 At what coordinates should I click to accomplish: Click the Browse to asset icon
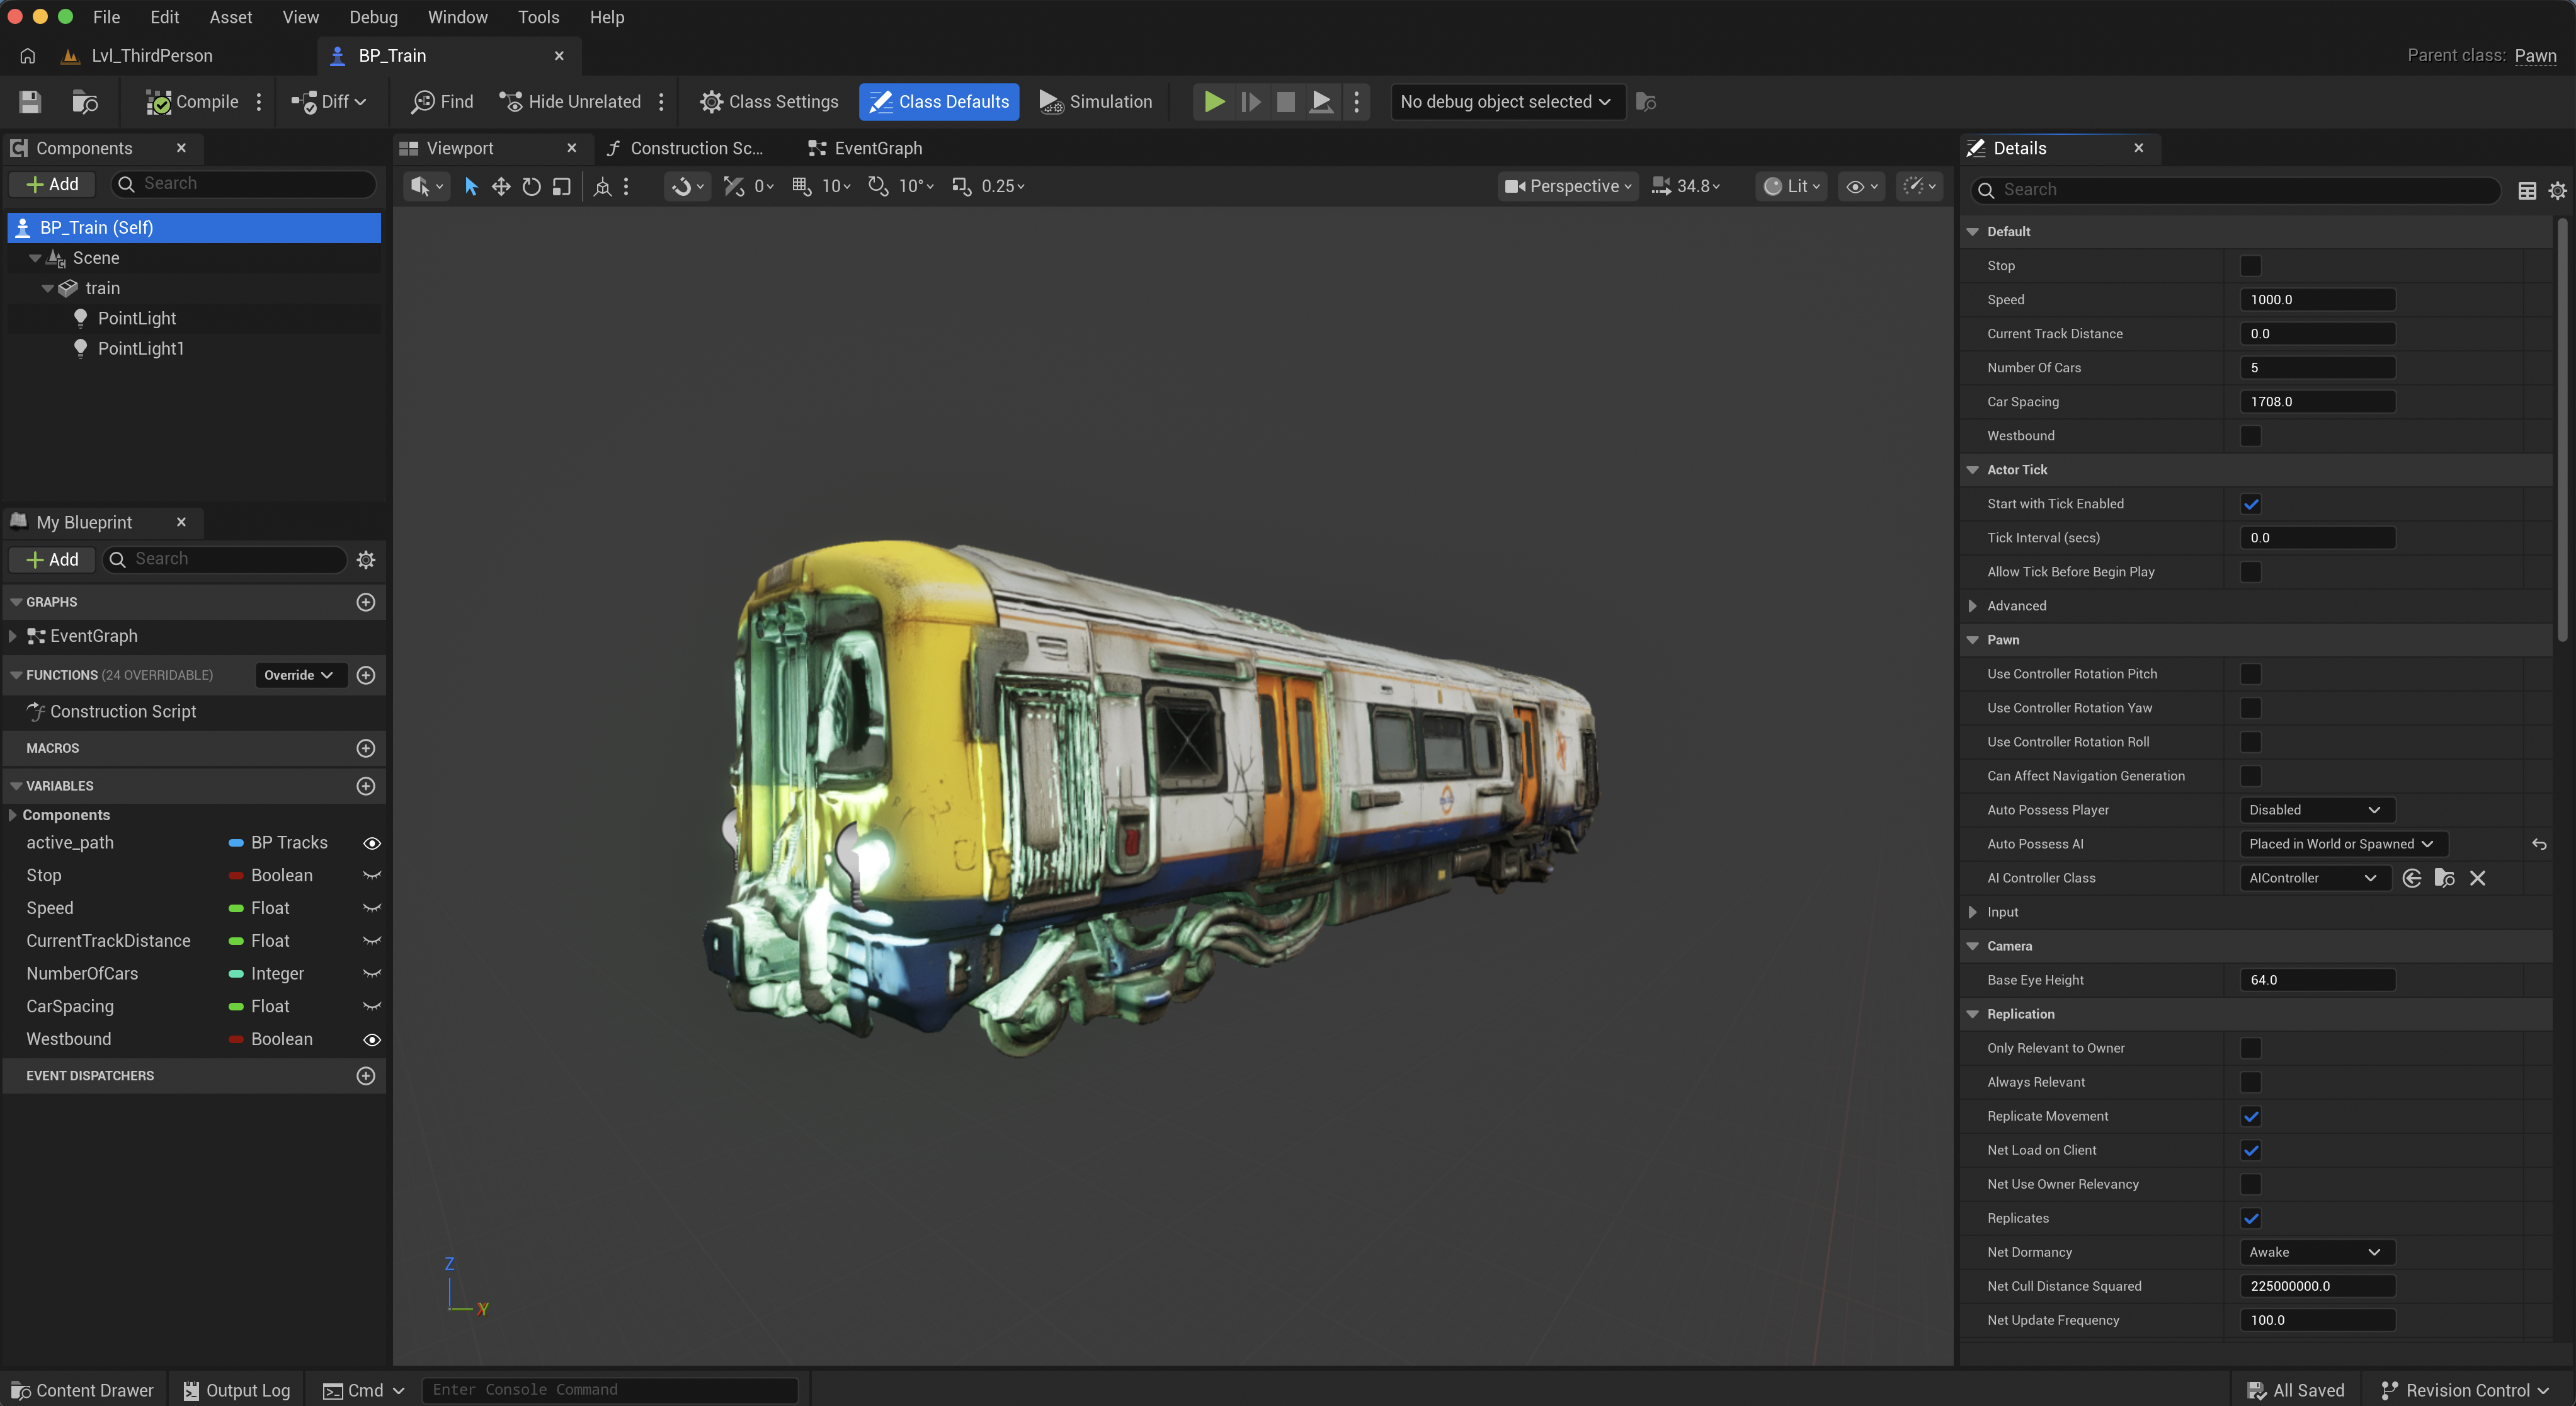click(85, 101)
